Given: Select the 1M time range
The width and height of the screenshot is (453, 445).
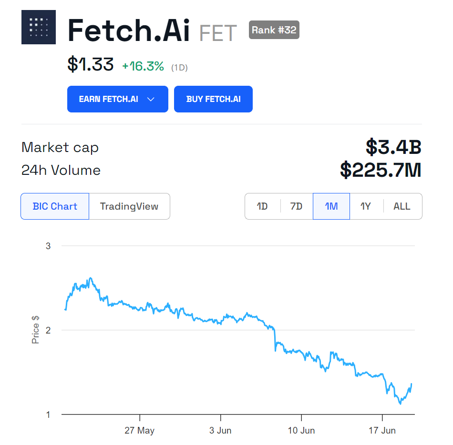Looking at the screenshot, I should tap(331, 206).
